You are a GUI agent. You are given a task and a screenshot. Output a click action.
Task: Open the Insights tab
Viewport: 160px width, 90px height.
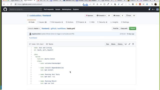click(114, 22)
